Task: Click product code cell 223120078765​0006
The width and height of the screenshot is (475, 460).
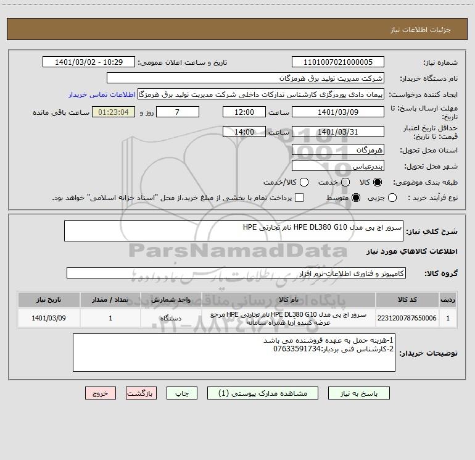Action: pyautogui.click(x=407, y=318)
